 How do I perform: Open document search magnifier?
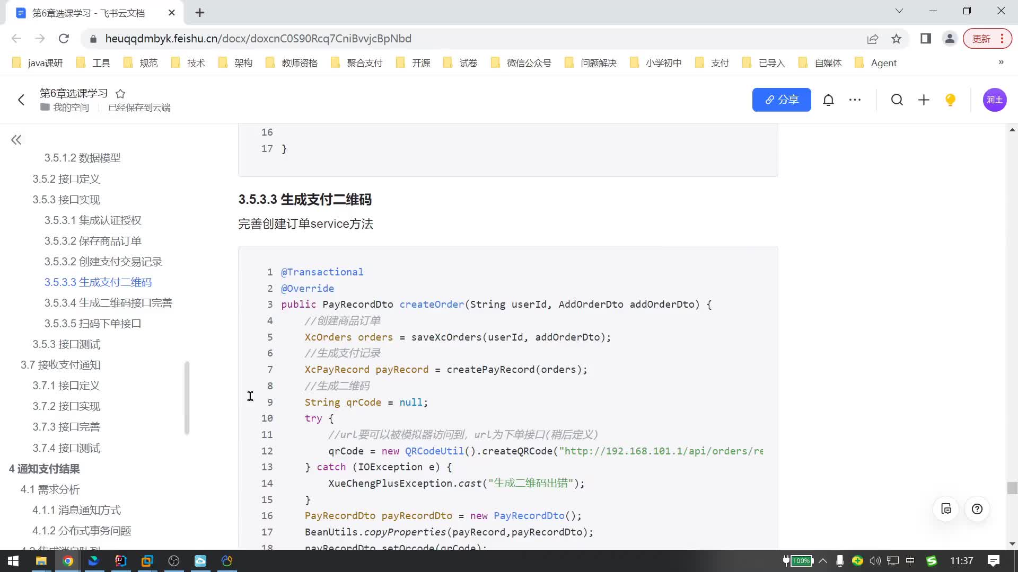[897, 100]
